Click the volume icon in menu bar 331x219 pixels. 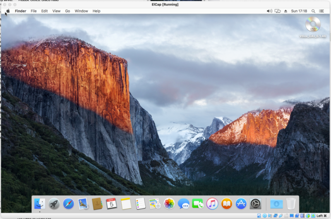pos(269,11)
